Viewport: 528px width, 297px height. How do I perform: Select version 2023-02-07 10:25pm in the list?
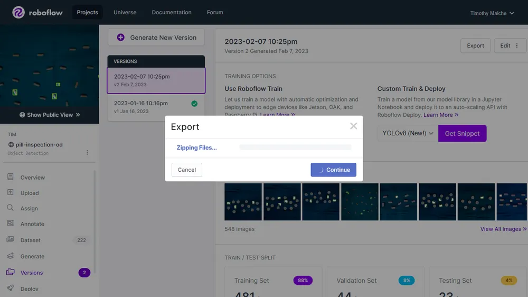[x=156, y=80]
